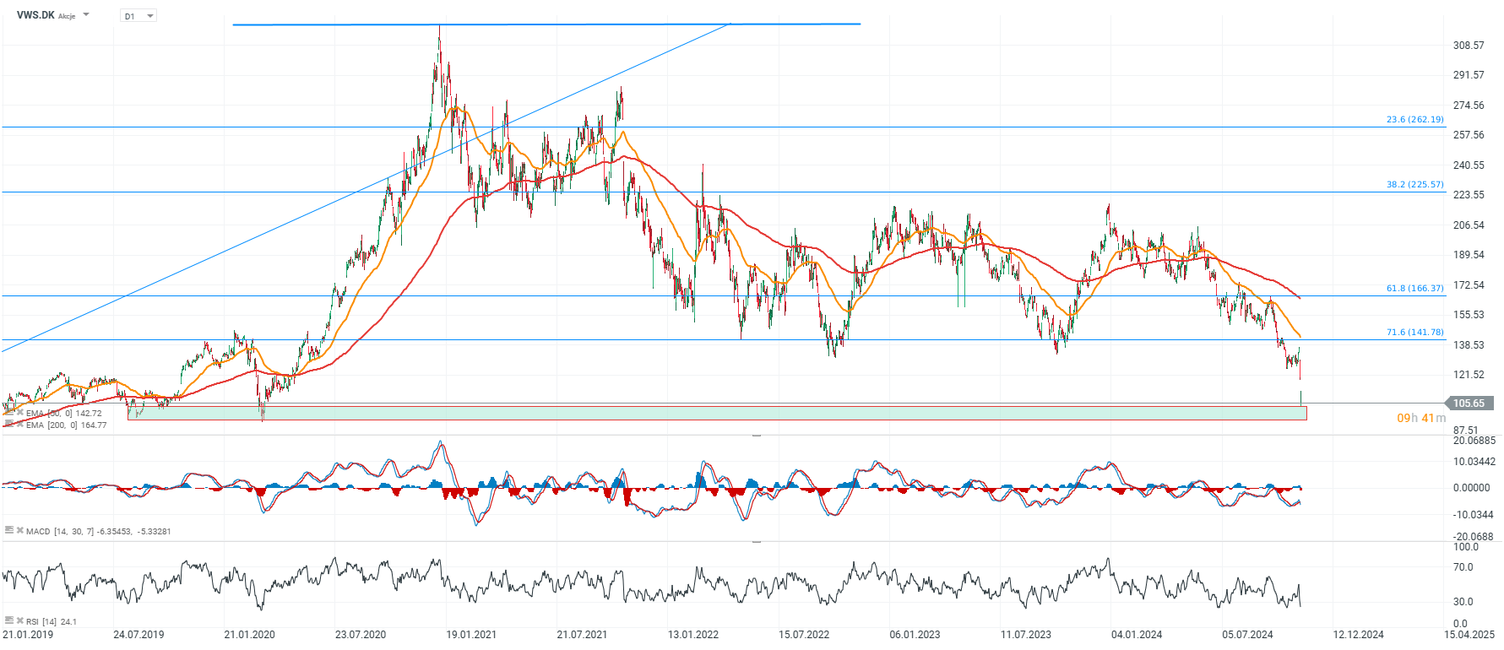Open the EMA 200 indicator settings icon
The width and height of the screenshot is (1504, 650).
[x=8, y=425]
